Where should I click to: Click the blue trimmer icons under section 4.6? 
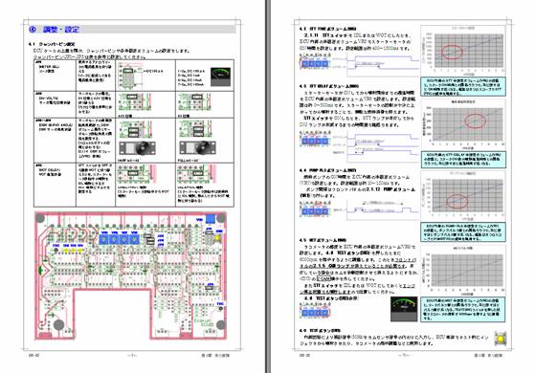(314, 313)
